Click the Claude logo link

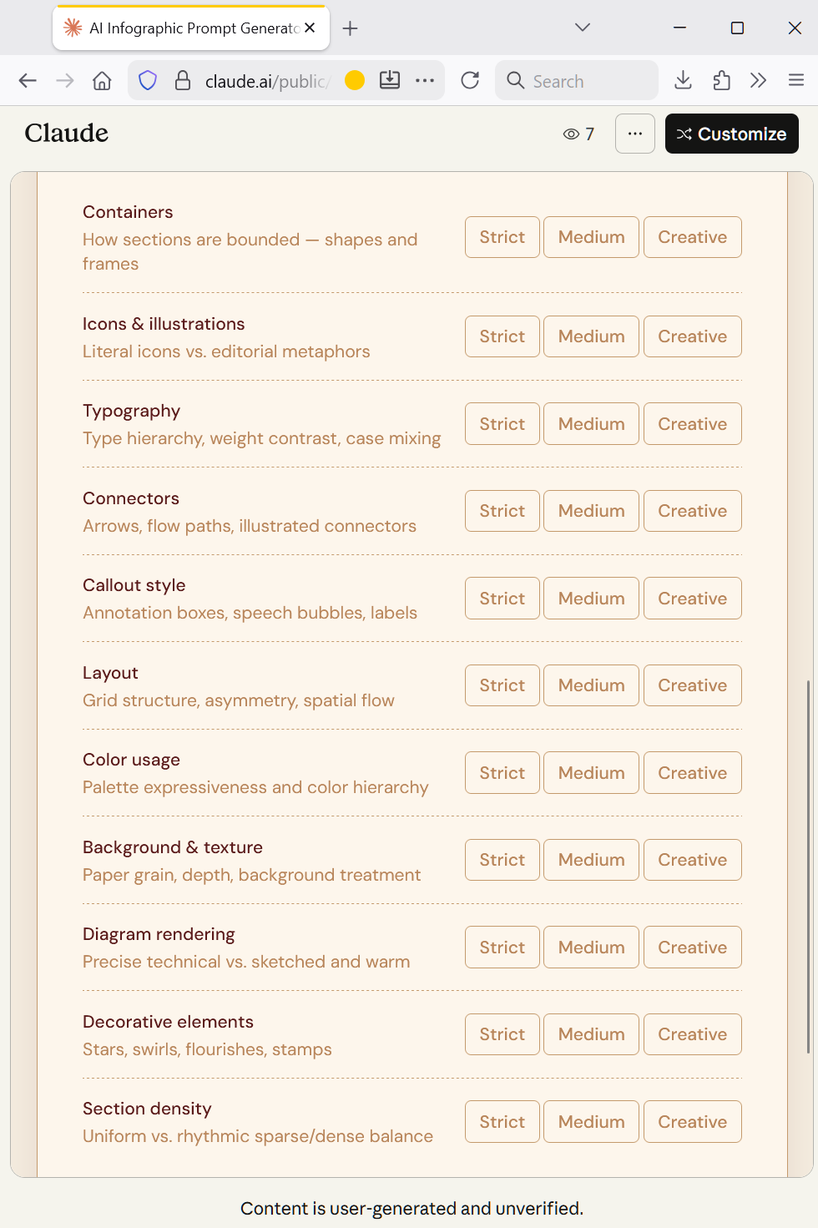[x=67, y=134]
